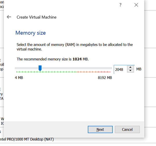Click the 8192 MB maximum label
Screen dimensions: 156x146
[x=105, y=78]
